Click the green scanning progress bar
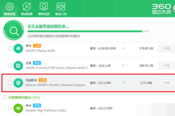 coord(88,31)
